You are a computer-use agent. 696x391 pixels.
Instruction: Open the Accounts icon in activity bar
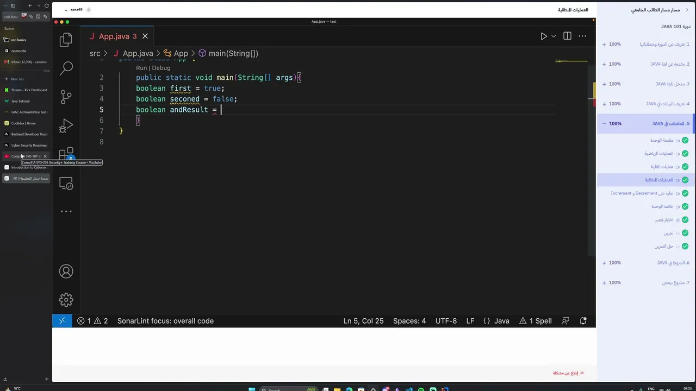66,272
